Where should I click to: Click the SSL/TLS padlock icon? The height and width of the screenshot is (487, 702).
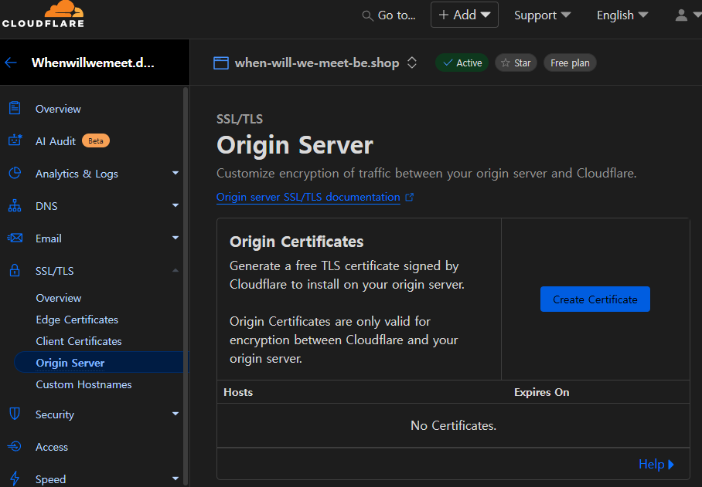pyautogui.click(x=15, y=270)
